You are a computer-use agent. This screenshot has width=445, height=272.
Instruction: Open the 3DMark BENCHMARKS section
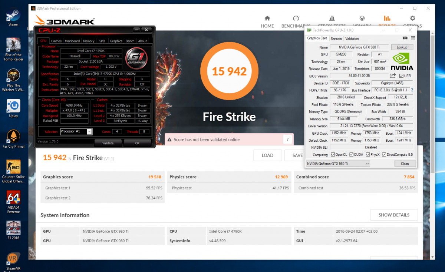point(296,22)
